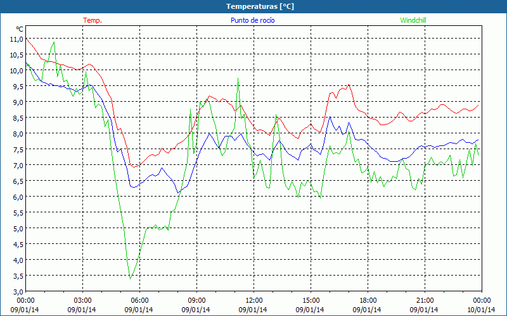The image size is (507, 316).
Task: Click the 8,0 y-axis value
Action: click(x=18, y=134)
